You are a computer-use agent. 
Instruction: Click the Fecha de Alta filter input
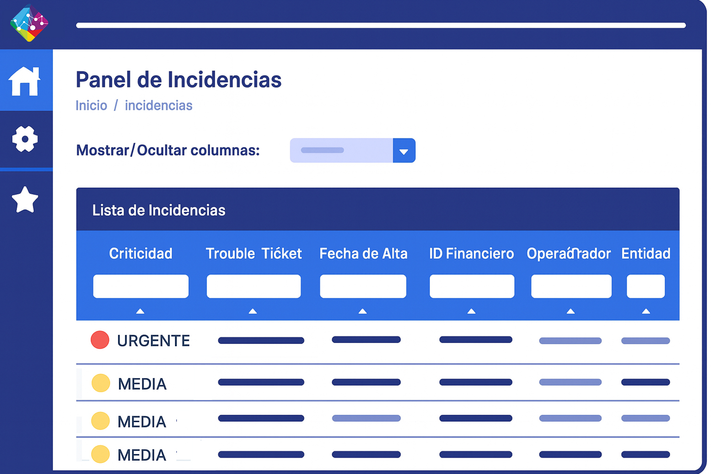coord(363,286)
